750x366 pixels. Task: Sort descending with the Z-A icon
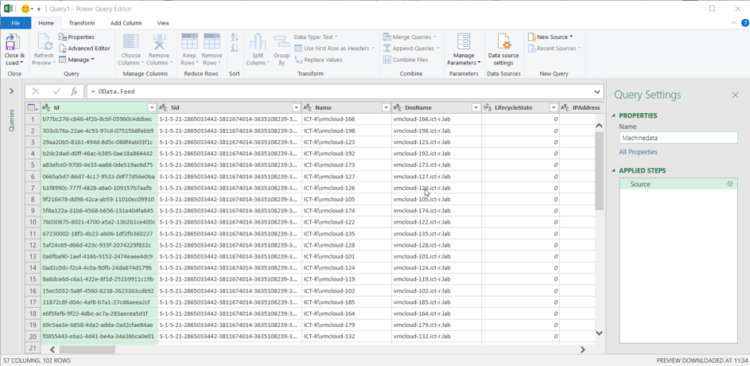235,48
